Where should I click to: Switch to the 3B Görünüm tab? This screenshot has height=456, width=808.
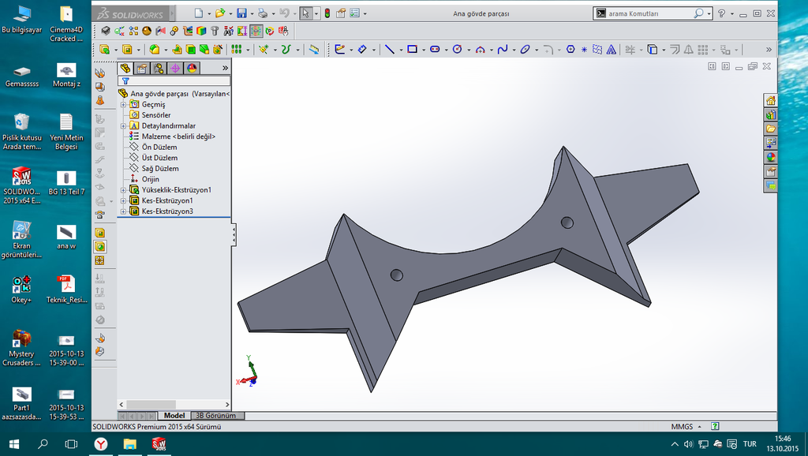click(215, 416)
